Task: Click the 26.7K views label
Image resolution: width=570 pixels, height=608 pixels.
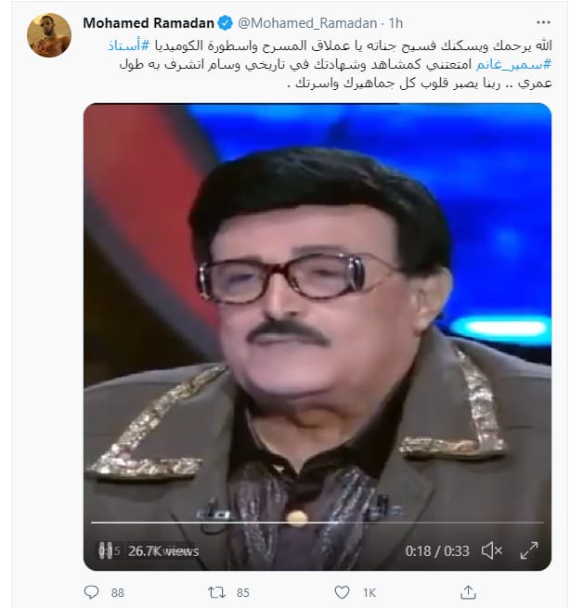Action: coord(163,551)
